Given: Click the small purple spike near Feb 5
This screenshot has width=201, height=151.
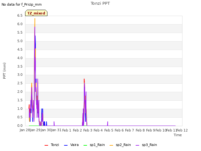Looking at the screenshot, I should coord(108,124).
